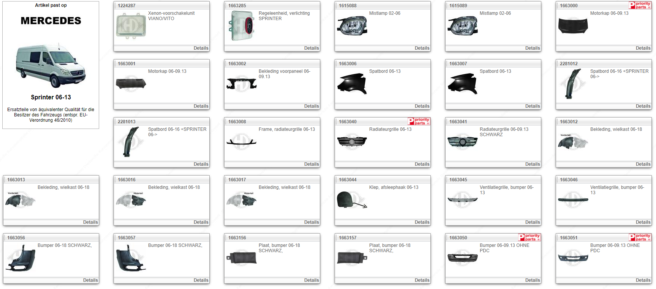This screenshot has height=289, width=656.
Task: Show Details for Bumper 1663056
Action: (x=90, y=280)
